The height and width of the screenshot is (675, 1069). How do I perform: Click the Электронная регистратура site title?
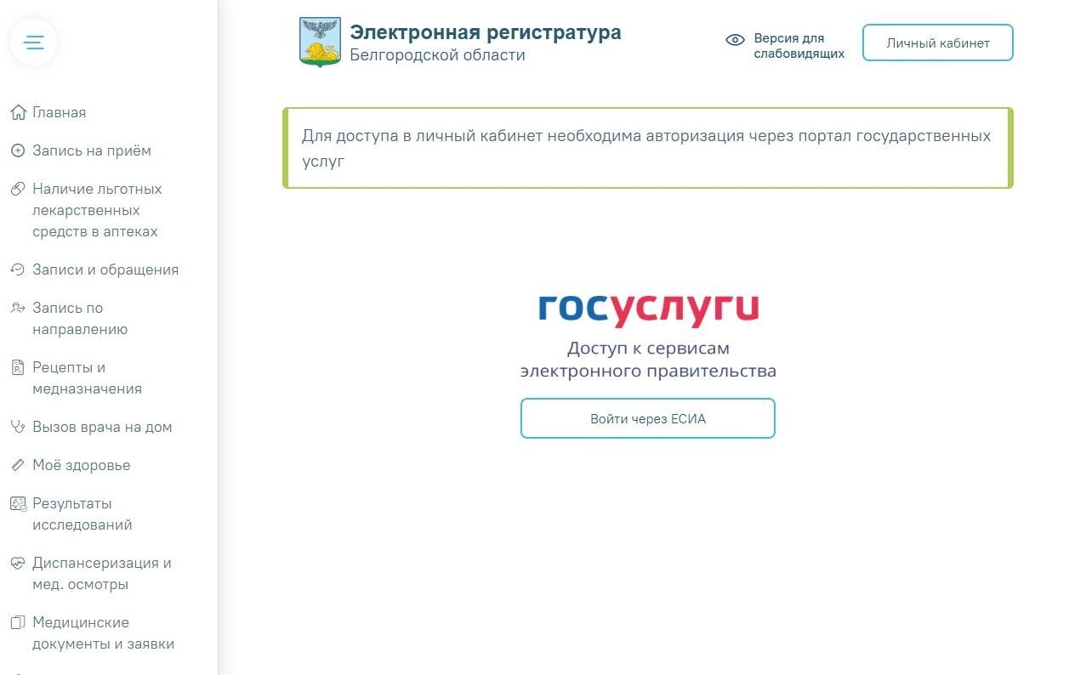486,31
